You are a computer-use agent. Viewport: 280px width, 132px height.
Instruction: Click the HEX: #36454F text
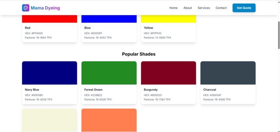point(212,95)
